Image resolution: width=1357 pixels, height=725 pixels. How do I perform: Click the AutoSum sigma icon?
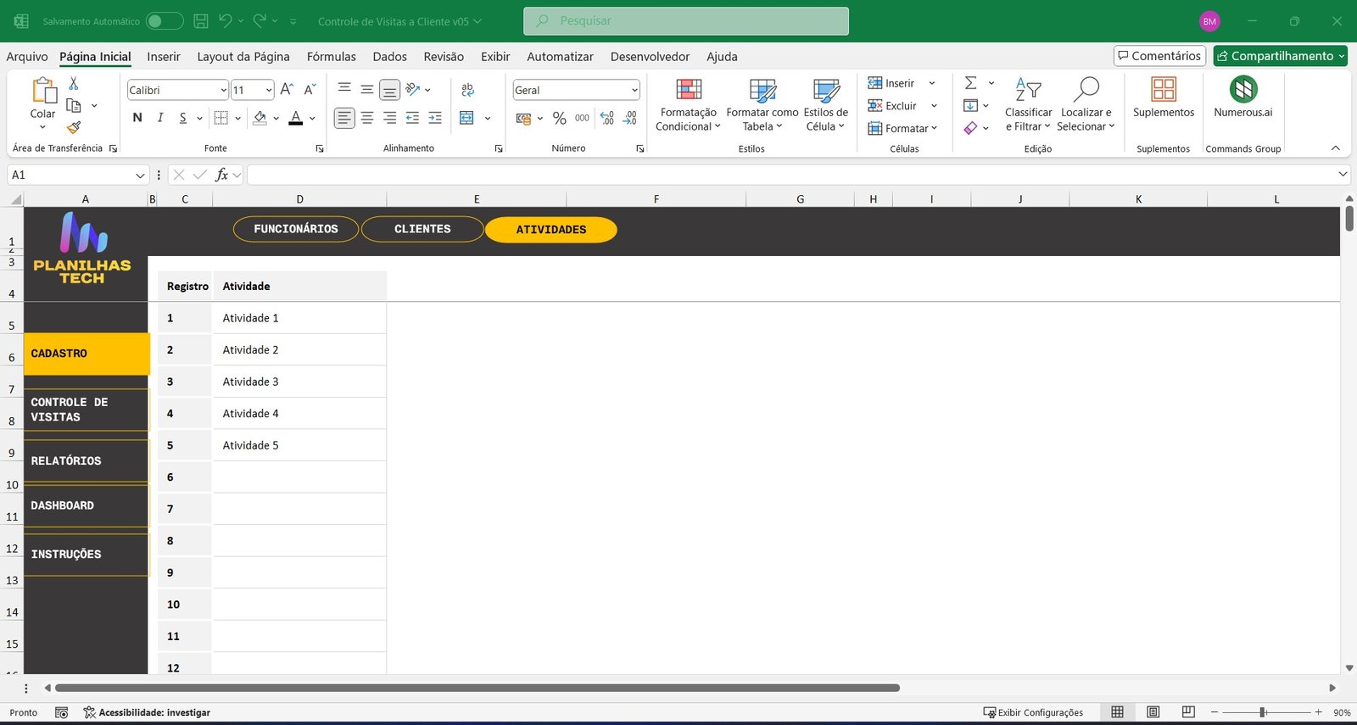click(971, 83)
